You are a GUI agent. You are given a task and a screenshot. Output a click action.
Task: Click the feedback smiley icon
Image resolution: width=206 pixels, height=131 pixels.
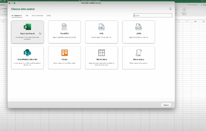point(170,9)
